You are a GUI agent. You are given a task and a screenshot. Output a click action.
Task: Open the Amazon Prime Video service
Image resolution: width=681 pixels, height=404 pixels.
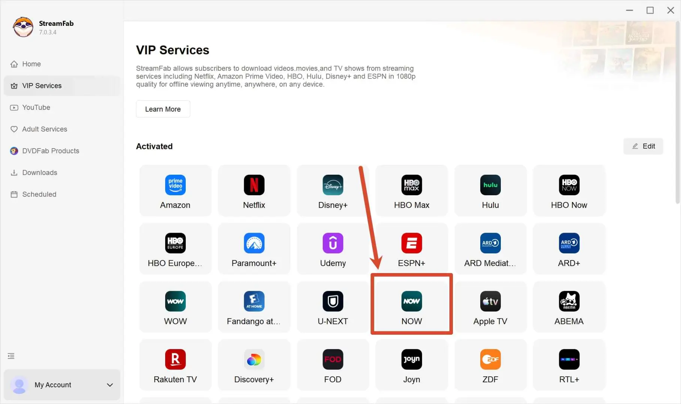coord(175,191)
